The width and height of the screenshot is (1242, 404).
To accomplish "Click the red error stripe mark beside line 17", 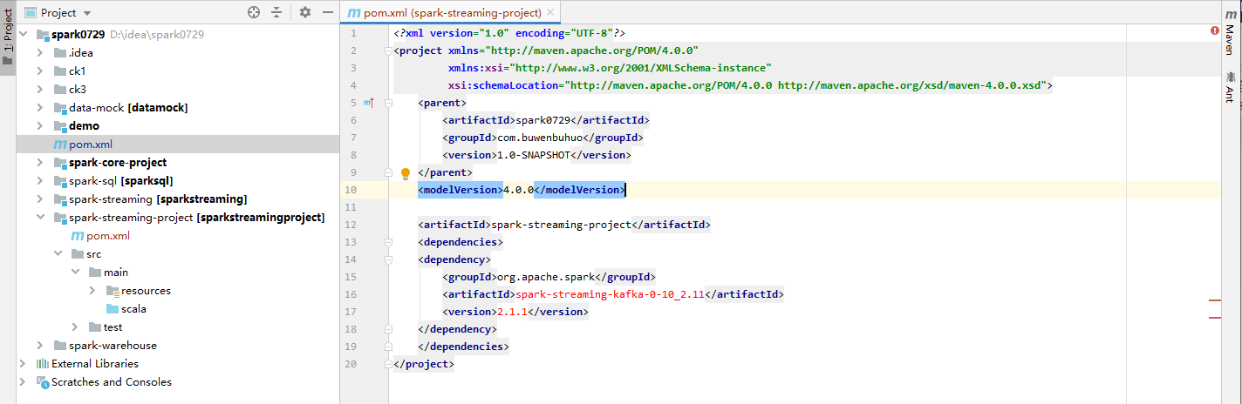I will click(1215, 318).
